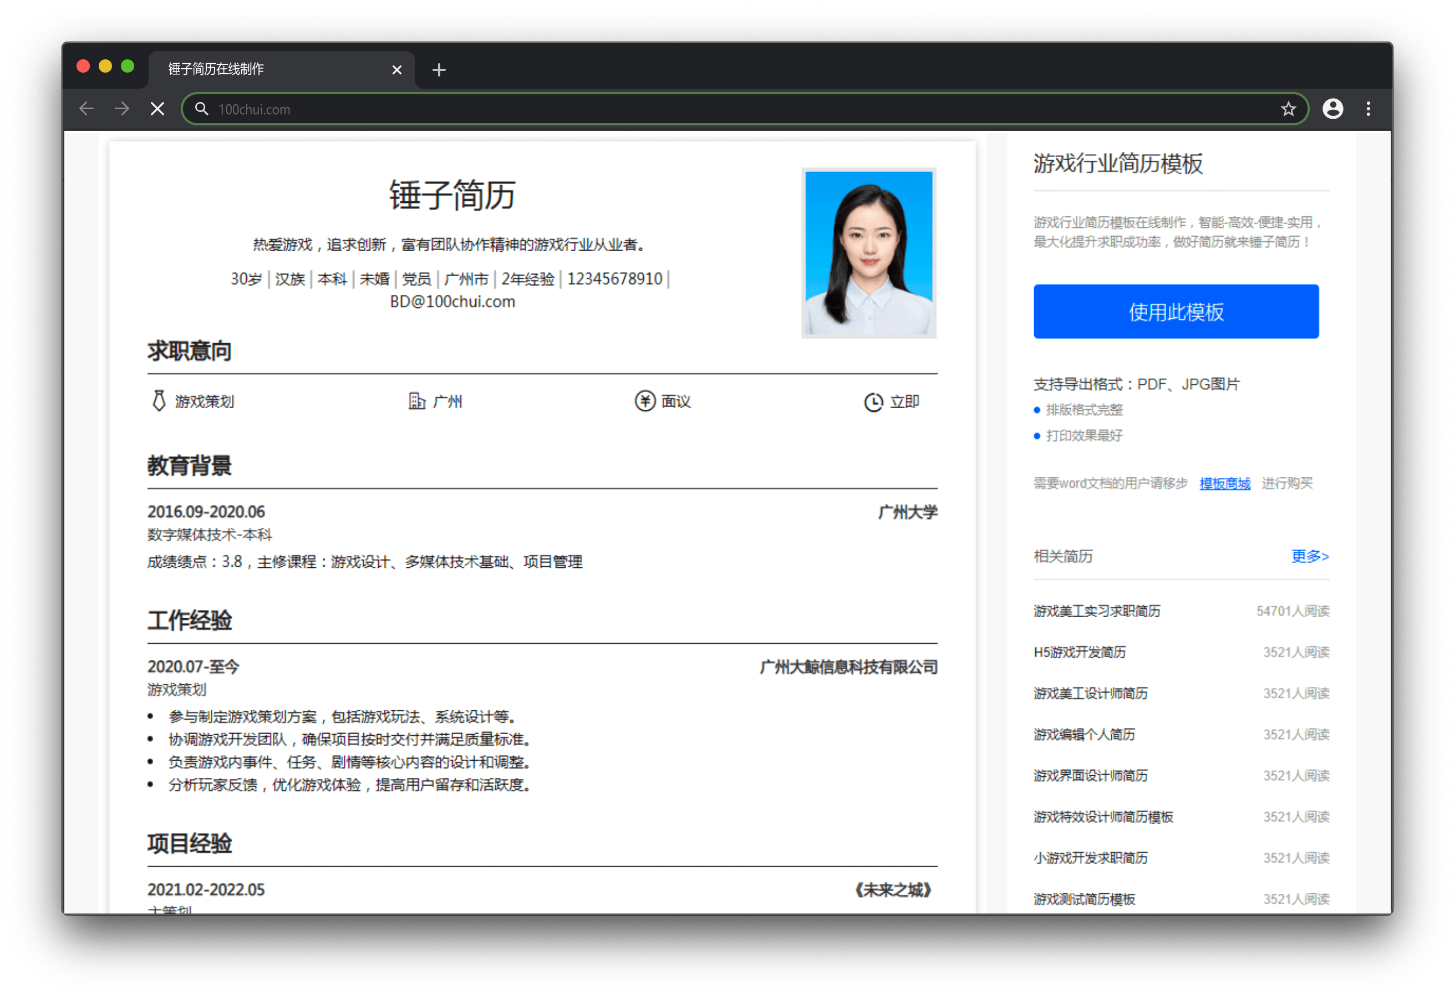The width and height of the screenshot is (1455, 997).
Task: Open 游戏美工设计师简历
Action: [x=1091, y=693]
